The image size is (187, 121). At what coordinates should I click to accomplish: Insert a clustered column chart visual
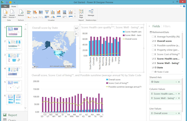(x=53, y=12)
